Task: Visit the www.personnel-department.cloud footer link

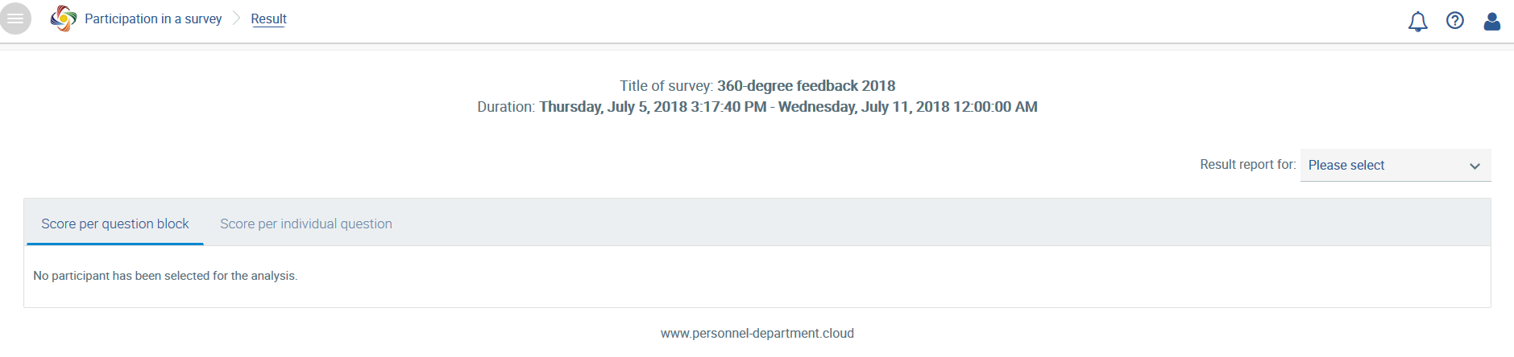Action: 757,333
